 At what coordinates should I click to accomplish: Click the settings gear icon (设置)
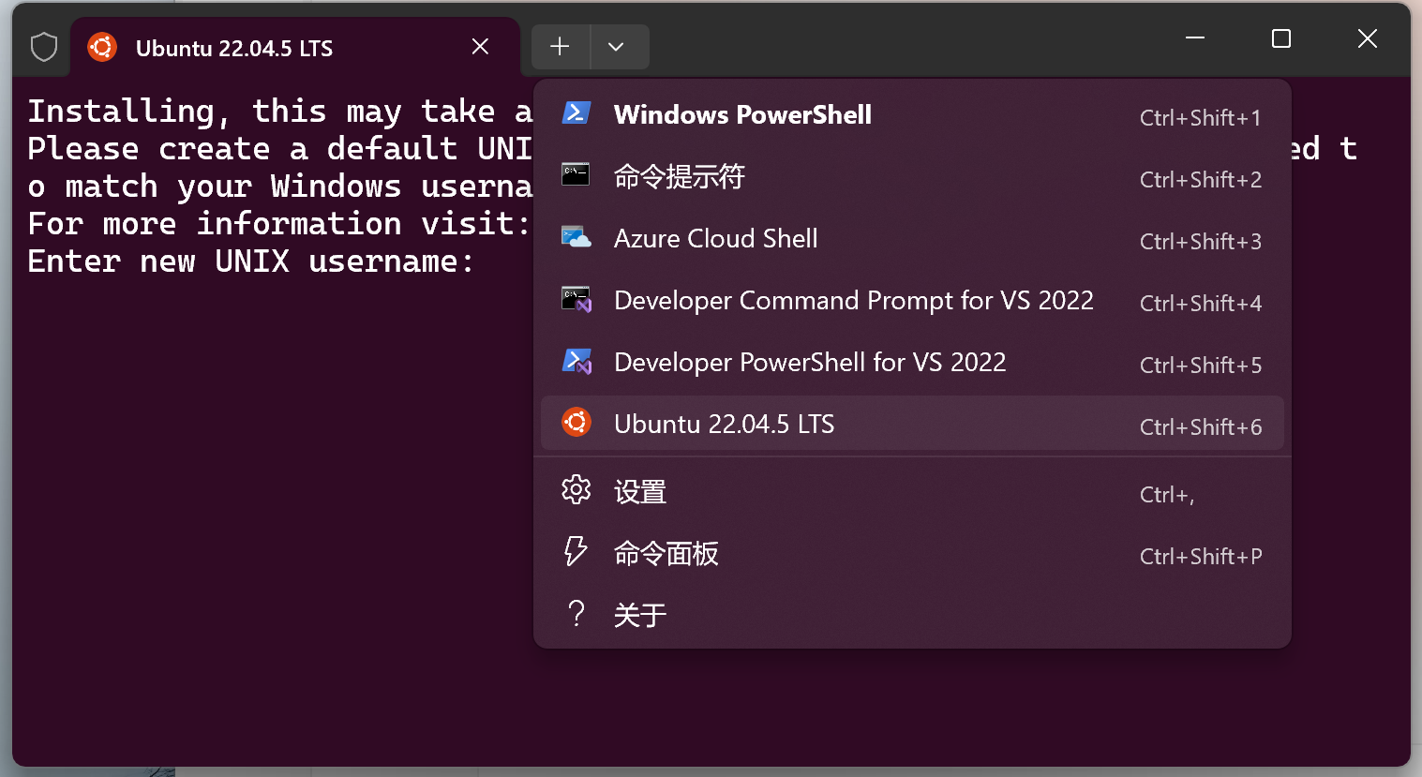(x=576, y=490)
